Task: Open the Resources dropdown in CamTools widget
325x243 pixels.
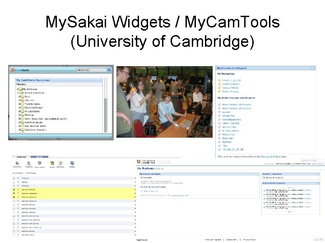Action: pyautogui.click(x=93, y=70)
